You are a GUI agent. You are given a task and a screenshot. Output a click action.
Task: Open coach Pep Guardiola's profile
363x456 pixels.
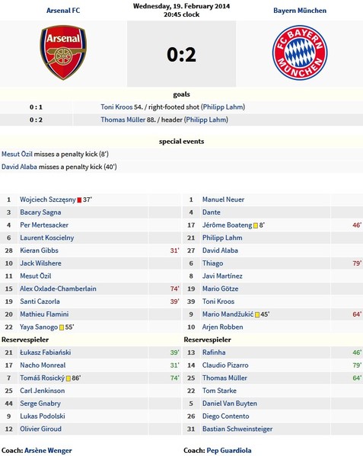click(x=229, y=451)
